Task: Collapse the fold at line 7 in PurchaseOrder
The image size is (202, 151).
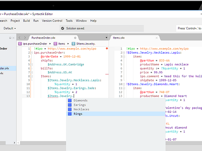Action: tap(32, 73)
